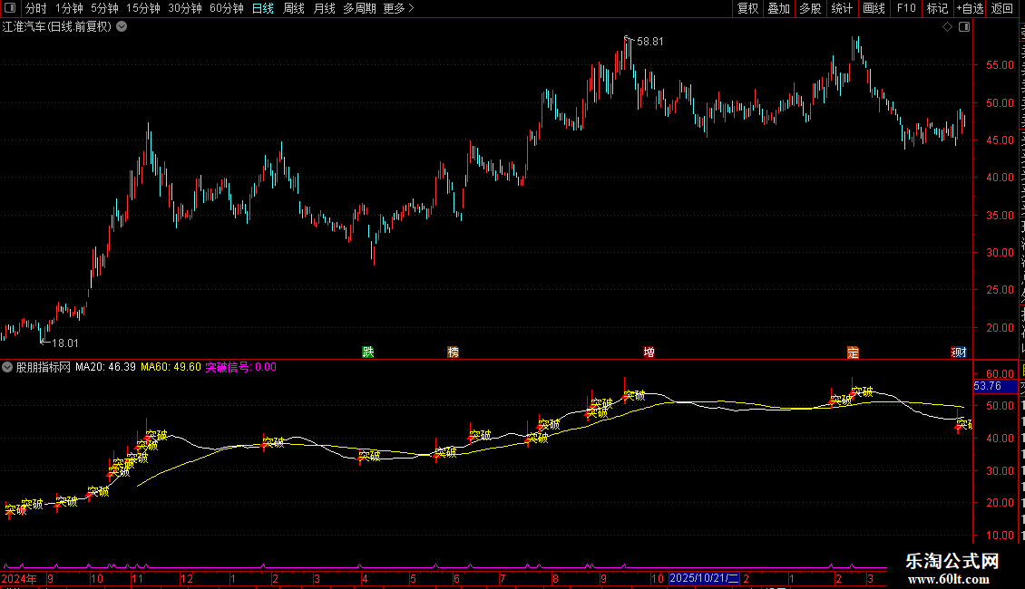Click the 30.00 price axis label in main chart
The width and height of the screenshot is (1025, 589).
pyautogui.click(x=1000, y=252)
